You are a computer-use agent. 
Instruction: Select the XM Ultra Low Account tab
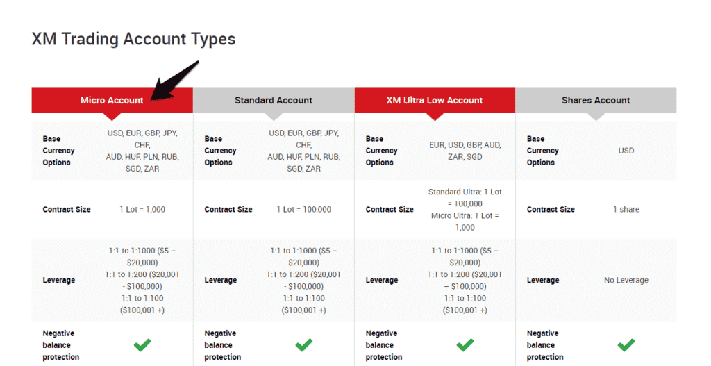(435, 100)
